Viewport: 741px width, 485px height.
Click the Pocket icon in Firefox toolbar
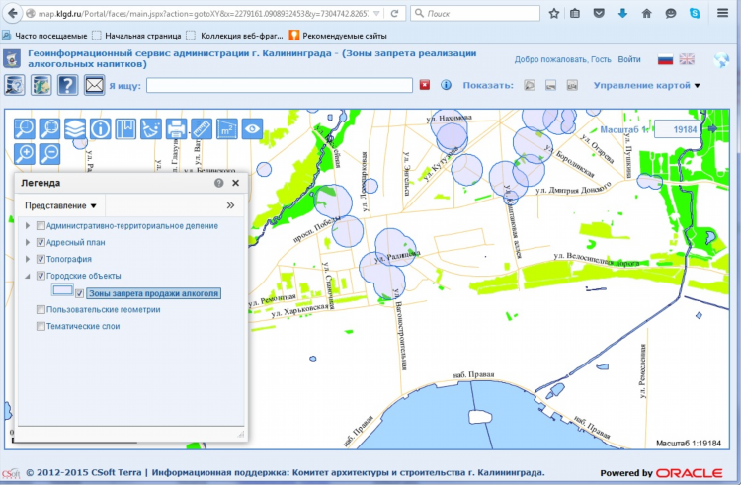599,13
